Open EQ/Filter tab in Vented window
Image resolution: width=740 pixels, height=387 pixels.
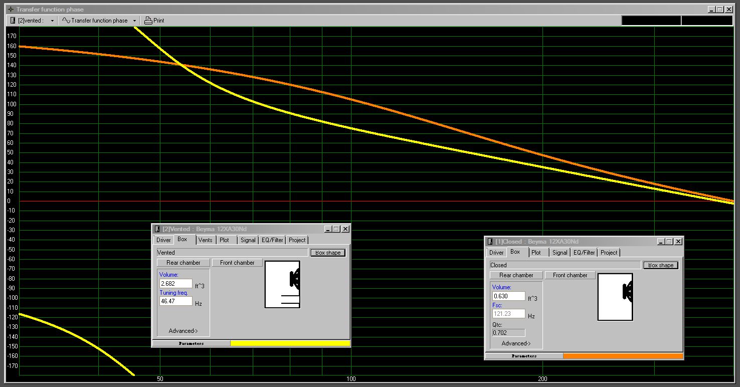[x=272, y=240]
